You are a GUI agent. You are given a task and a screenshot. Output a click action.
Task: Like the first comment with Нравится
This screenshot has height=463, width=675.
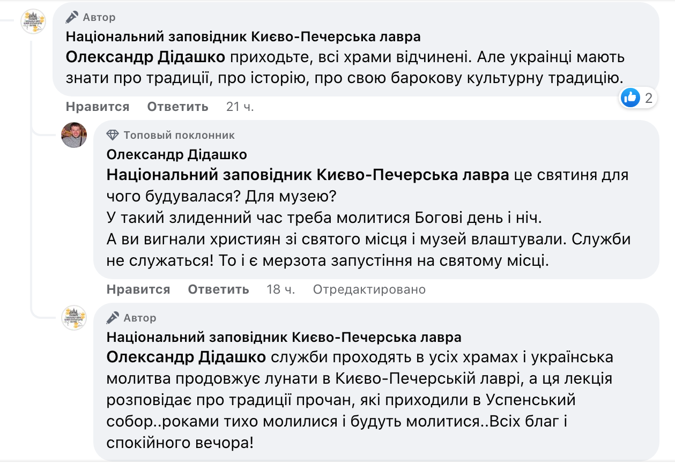[x=98, y=107]
